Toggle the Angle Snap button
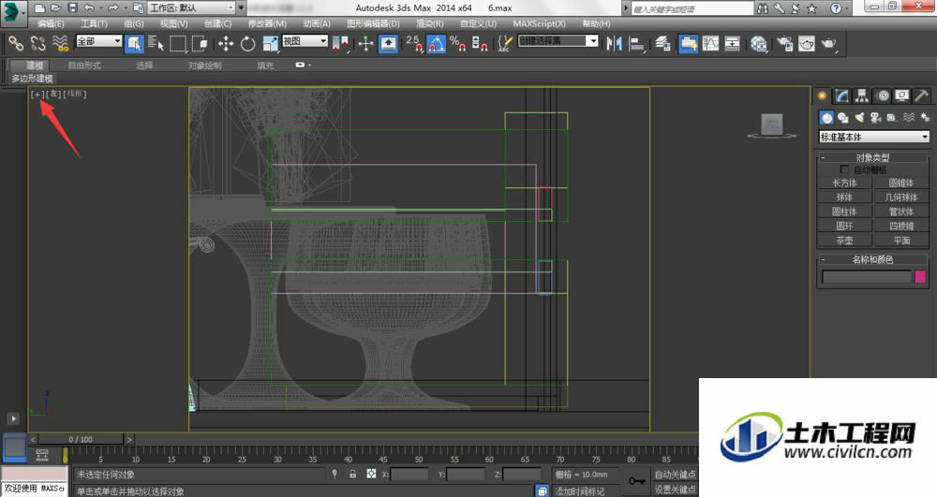 tap(437, 44)
